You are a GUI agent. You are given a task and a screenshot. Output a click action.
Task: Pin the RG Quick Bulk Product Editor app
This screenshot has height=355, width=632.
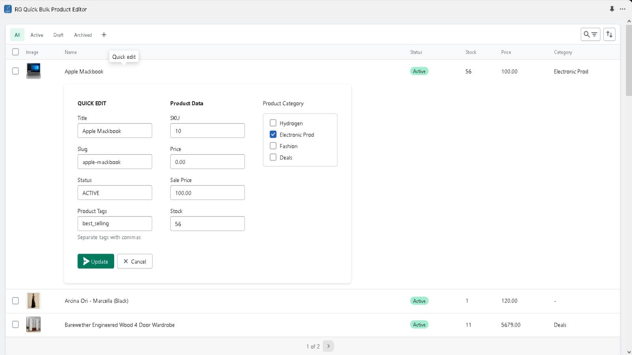click(x=612, y=9)
